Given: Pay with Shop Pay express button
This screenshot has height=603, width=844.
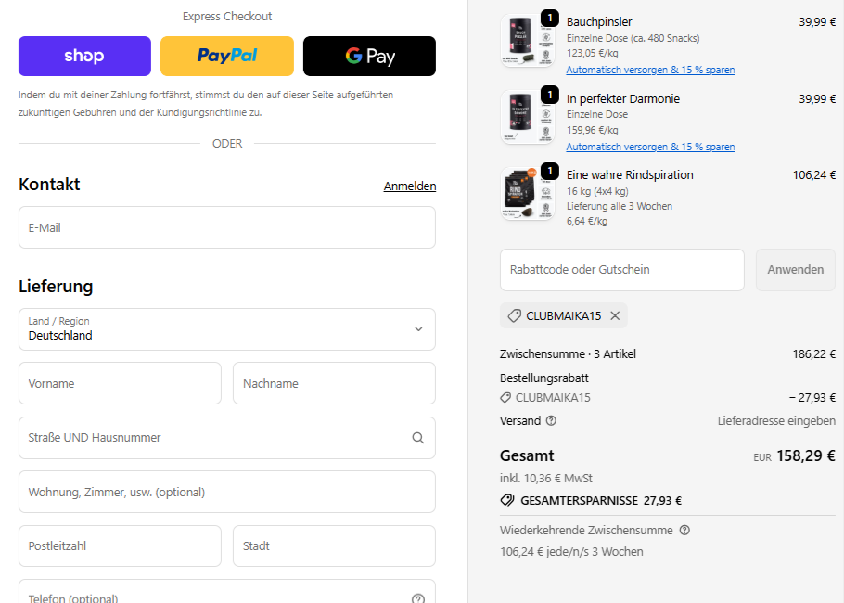Looking at the screenshot, I should 84,56.
